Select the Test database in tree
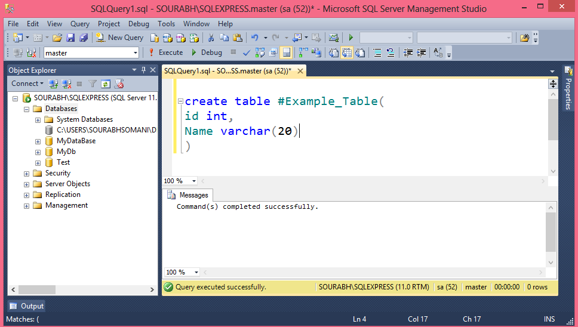 point(63,162)
